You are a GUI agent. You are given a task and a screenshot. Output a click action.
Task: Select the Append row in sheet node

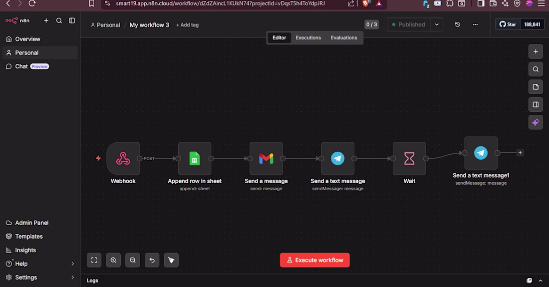point(195,159)
